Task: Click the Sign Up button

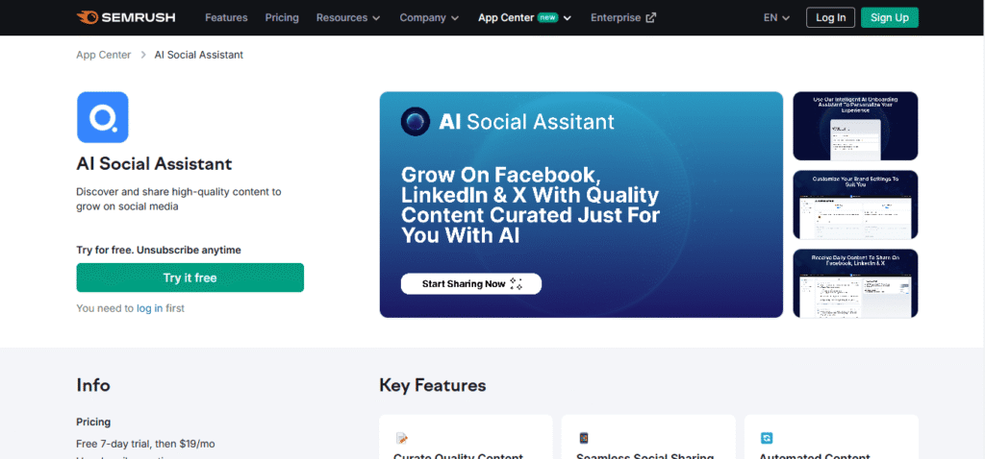Action: click(x=889, y=17)
